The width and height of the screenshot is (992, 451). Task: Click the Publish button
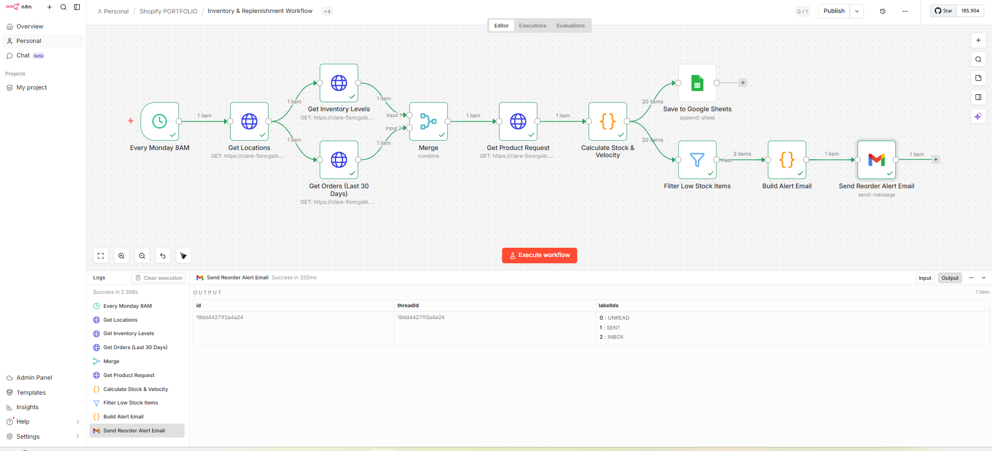point(834,11)
